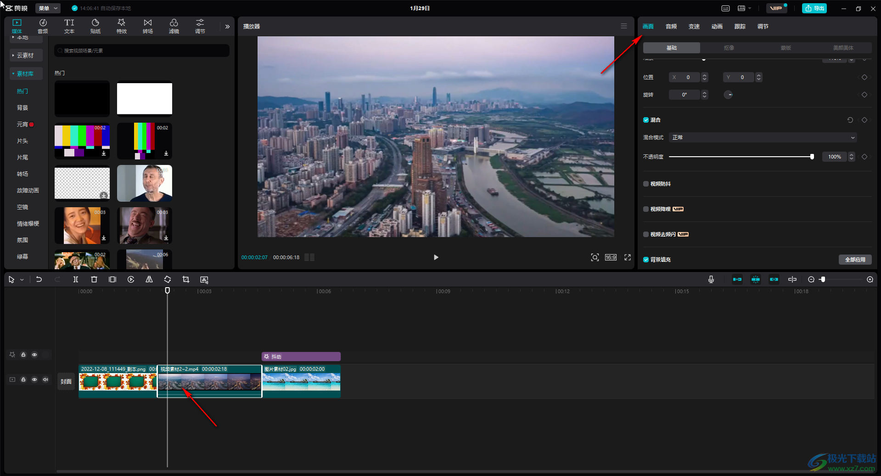Viewport: 881px width, 476px height.
Task: Click the 全部应用 apply all button
Action: 855,260
